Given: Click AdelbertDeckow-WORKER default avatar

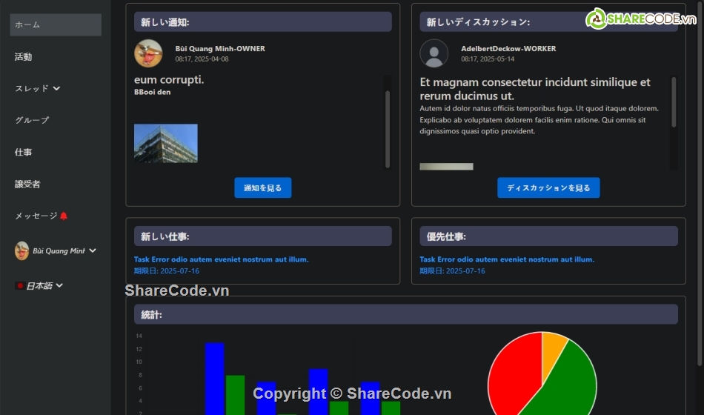Looking at the screenshot, I should click(x=434, y=53).
